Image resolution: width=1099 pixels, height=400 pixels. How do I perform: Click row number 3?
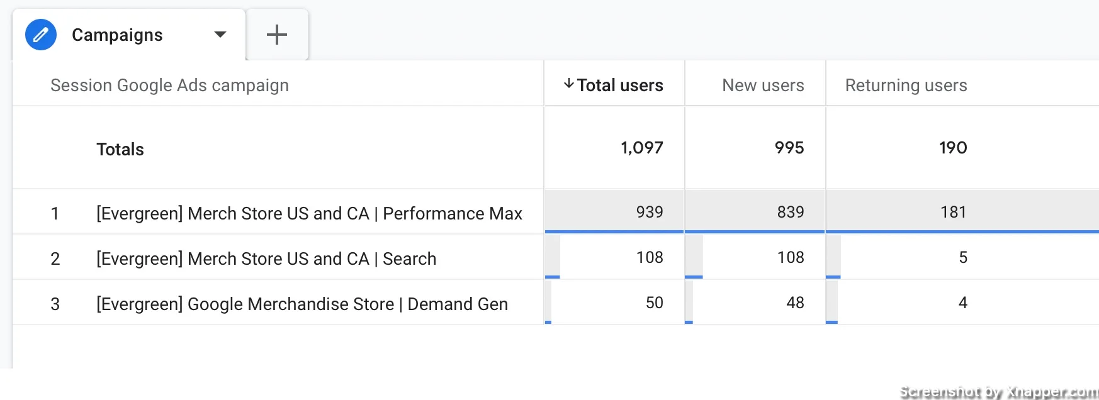tap(55, 304)
